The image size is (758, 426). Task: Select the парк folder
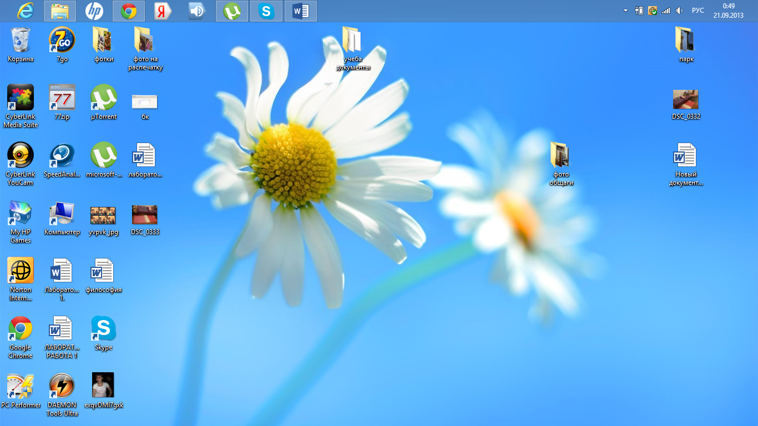click(686, 45)
